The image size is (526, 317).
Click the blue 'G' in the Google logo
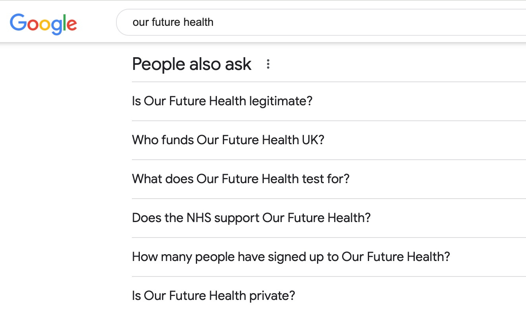point(18,23)
